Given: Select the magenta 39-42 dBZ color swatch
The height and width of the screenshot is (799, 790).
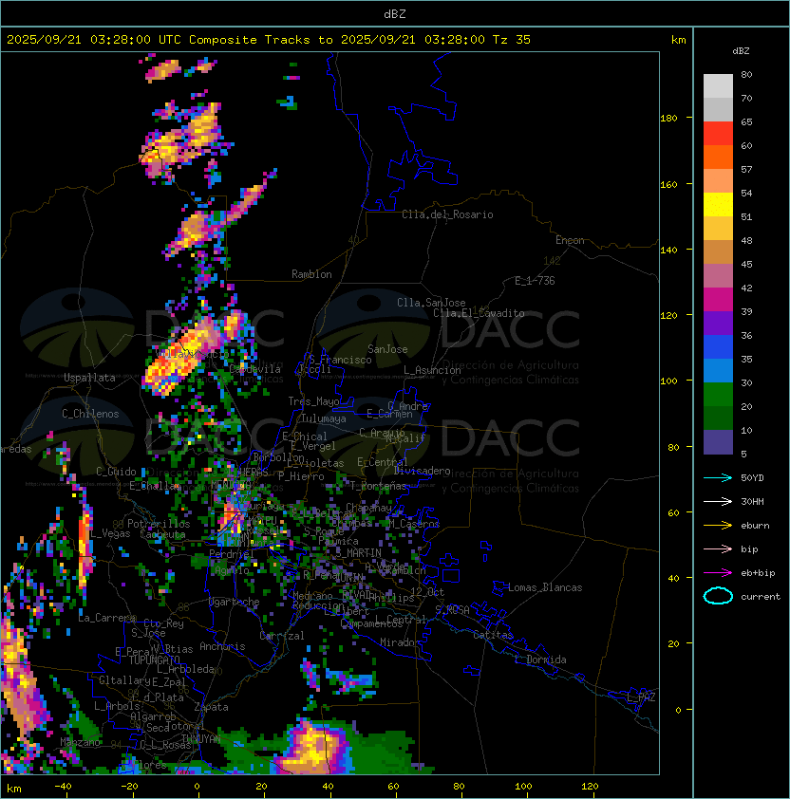Looking at the screenshot, I should 718,300.
